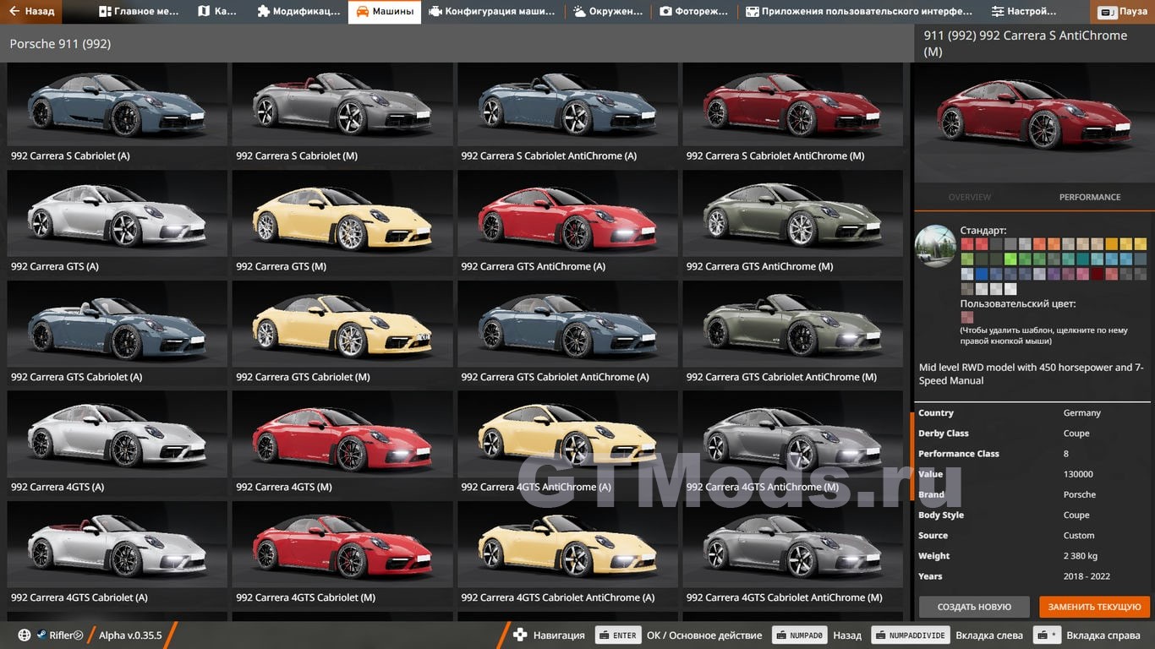Click the ENTER key hint icon
Image resolution: width=1155 pixels, height=649 pixels.
click(x=617, y=635)
